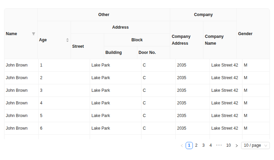The height and width of the screenshot is (160, 274).
Task: Click the Other group header
Action: click(x=104, y=15)
